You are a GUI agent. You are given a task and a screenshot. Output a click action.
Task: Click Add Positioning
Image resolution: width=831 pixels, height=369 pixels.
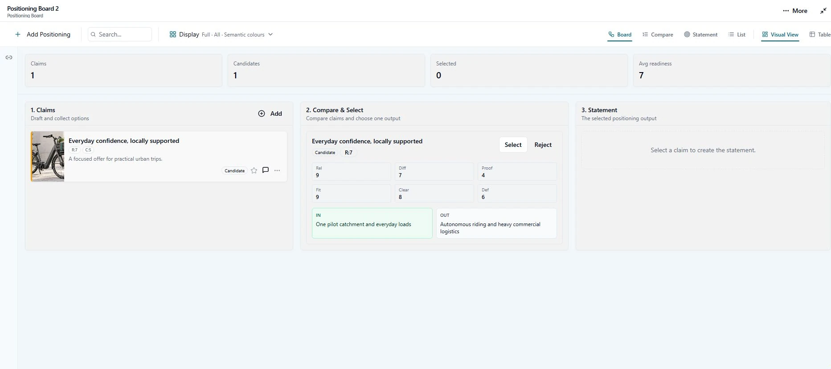click(43, 34)
